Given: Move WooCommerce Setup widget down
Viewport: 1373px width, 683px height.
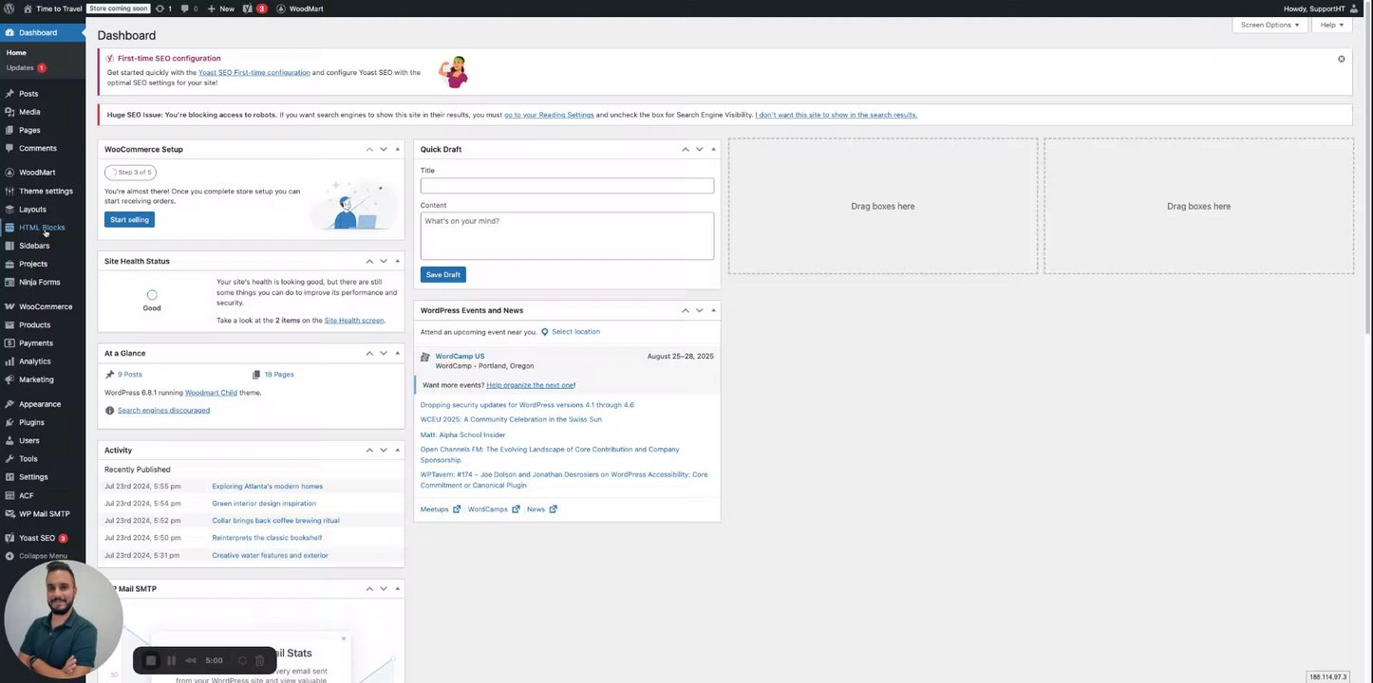Looking at the screenshot, I should pos(384,149).
